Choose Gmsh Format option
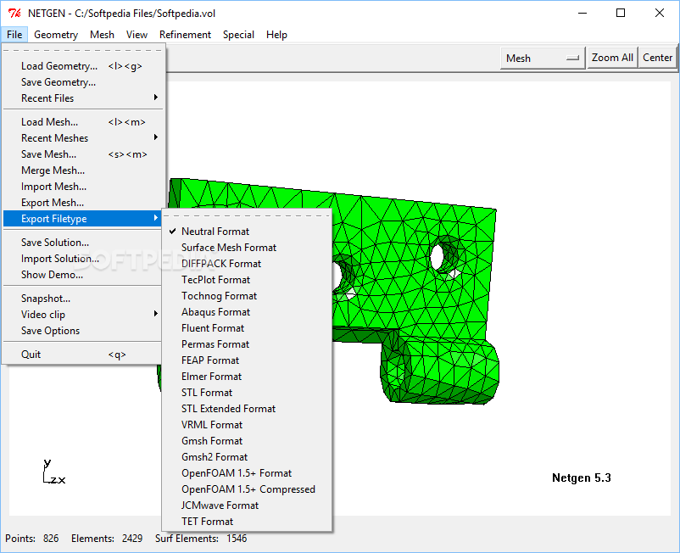This screenshot has width=680, height=553. (x=247, y=440)
